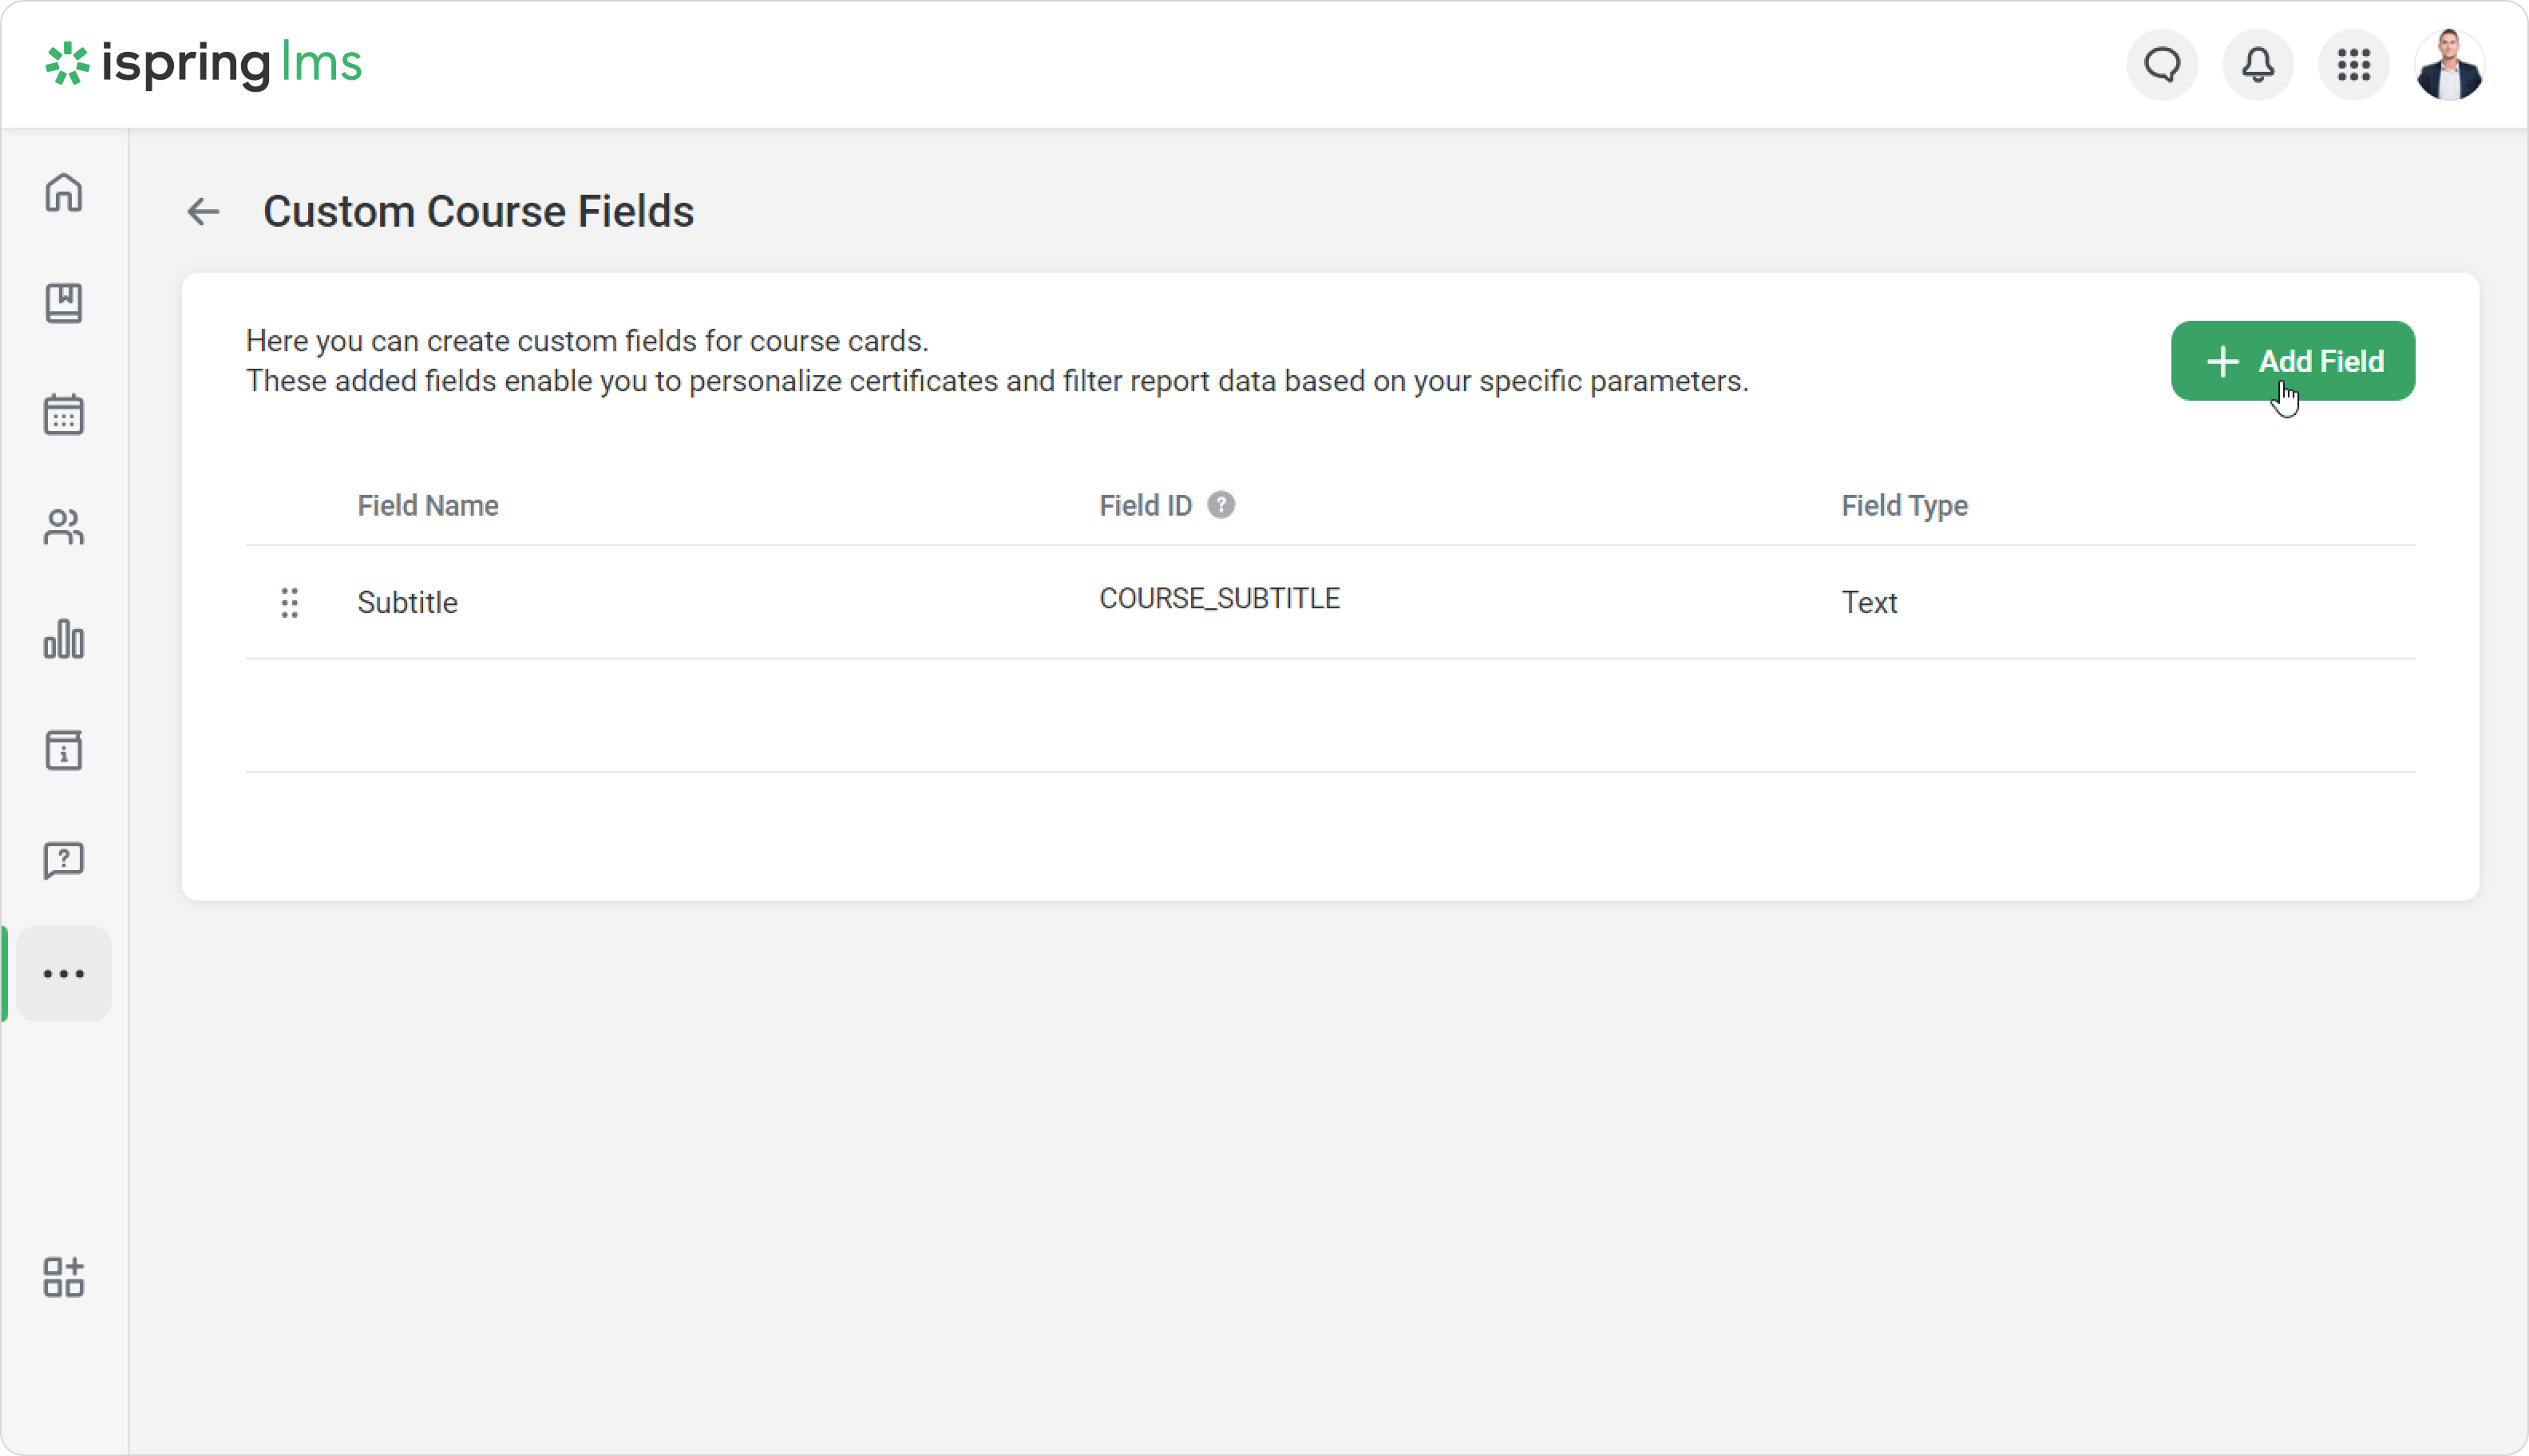
Task: Open the user profile avatar menu
Action: coord(2448,65)
